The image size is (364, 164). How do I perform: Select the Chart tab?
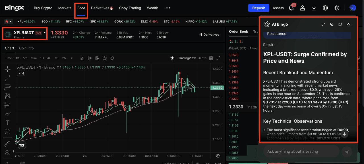(9, 48)
